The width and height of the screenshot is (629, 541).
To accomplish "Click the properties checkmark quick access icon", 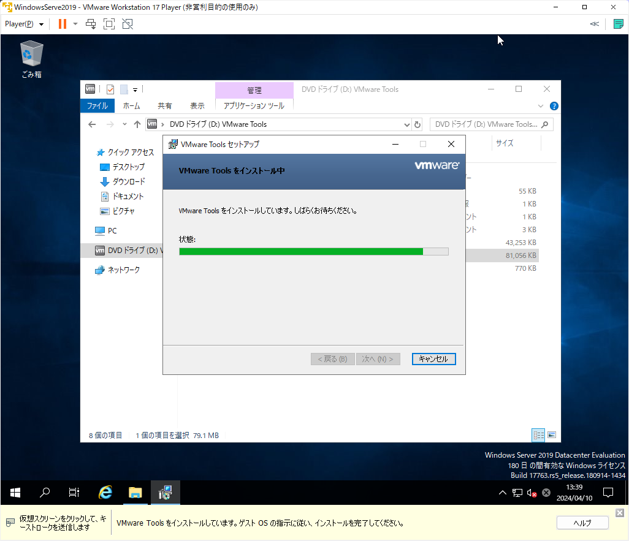I will coord(110,89).
